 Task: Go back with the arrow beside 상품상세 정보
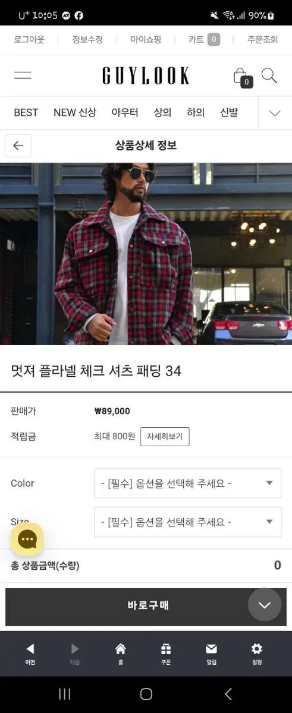(18, 146)
